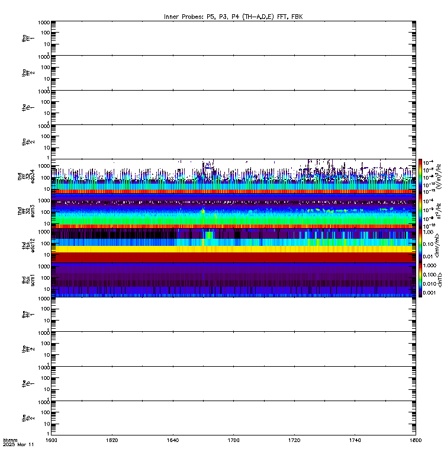444x474 pixels.
Task: Click the '(V/m)²/Hz' color bar unit label
Action: (x=439, y=176)
